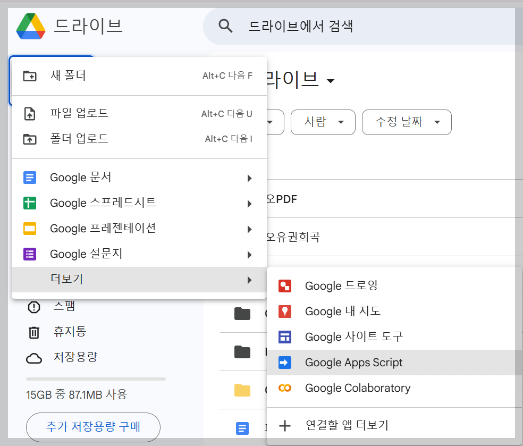Open Google 문서 menu item

[139, 178]
